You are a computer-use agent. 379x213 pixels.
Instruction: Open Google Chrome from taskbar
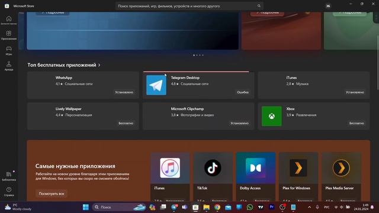(x=217, y=207)
